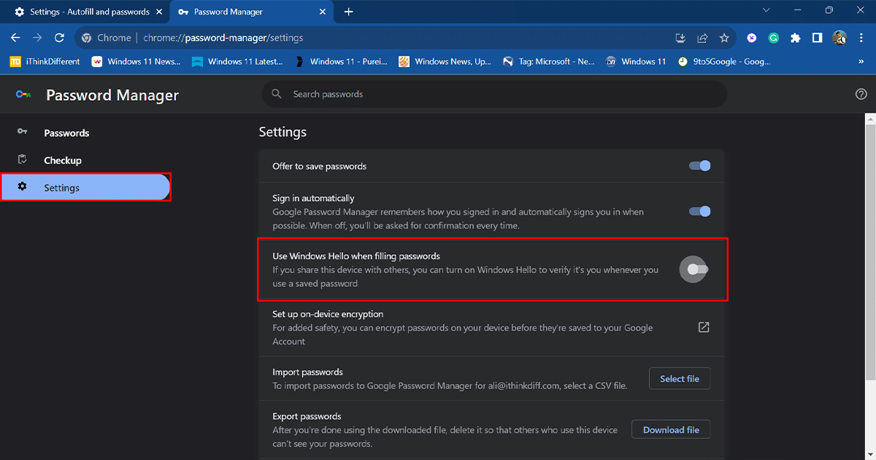Open on-device encryption external link icon
This screenshot has height=460, width=876.
[x=704, y=327]
